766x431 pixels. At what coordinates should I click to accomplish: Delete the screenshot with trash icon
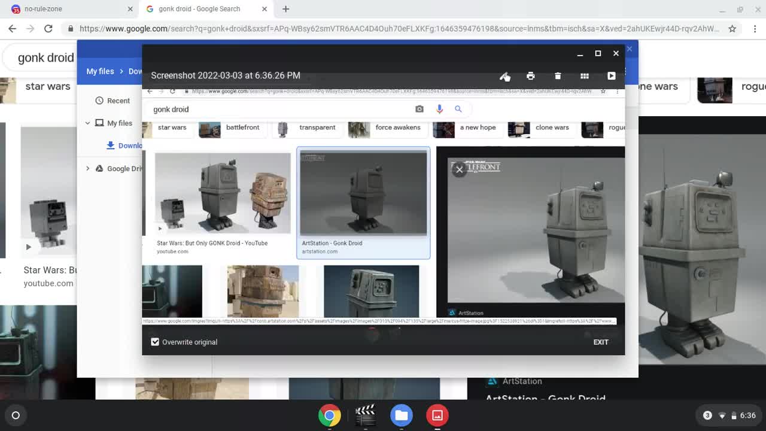tap(558, 76)
